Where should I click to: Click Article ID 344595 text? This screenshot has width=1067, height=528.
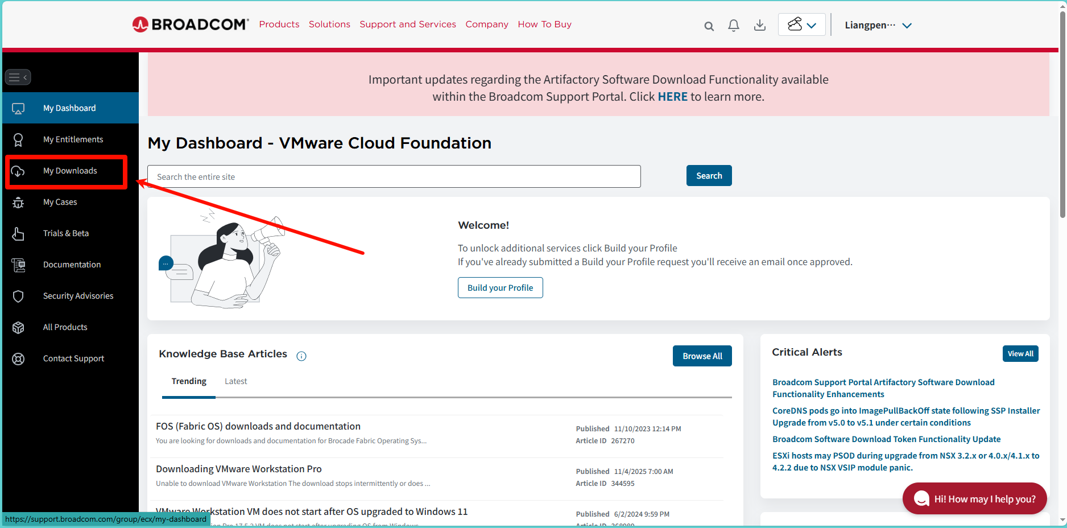coord(605,484)
